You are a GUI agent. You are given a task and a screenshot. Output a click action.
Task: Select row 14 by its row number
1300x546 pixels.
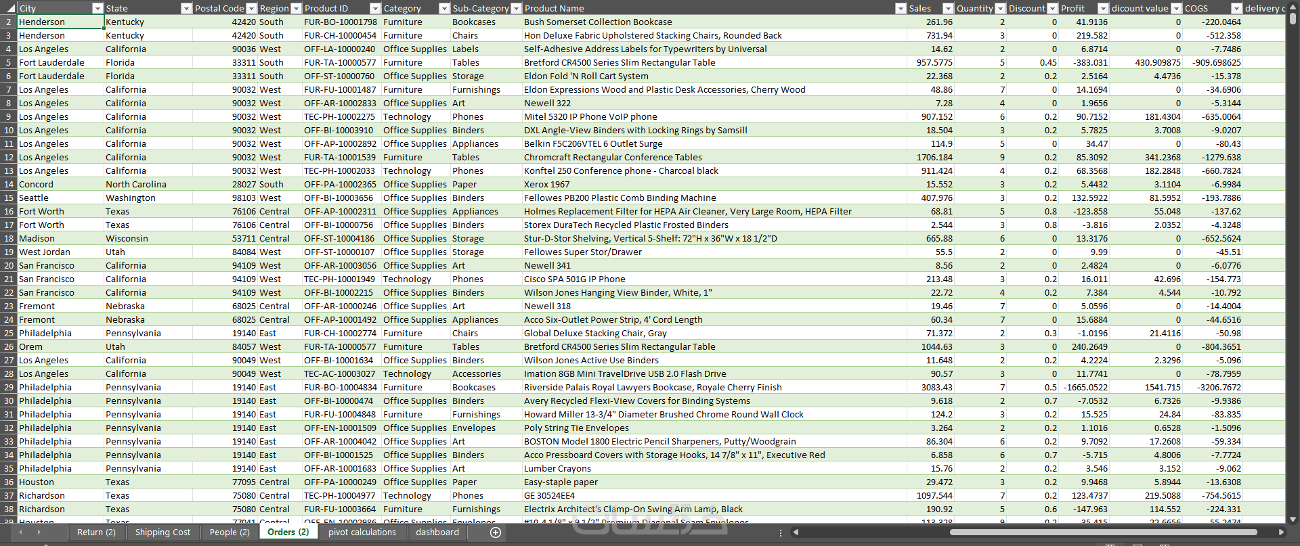pos(9,184)
